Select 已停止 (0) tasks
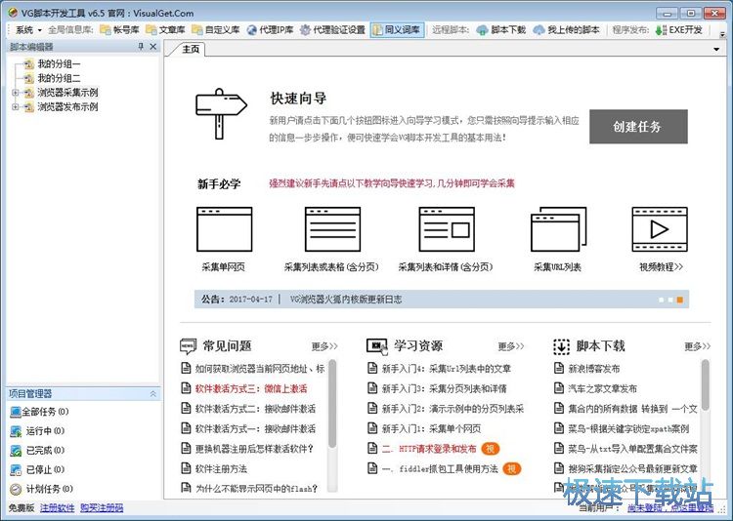 tap(37, 469)
